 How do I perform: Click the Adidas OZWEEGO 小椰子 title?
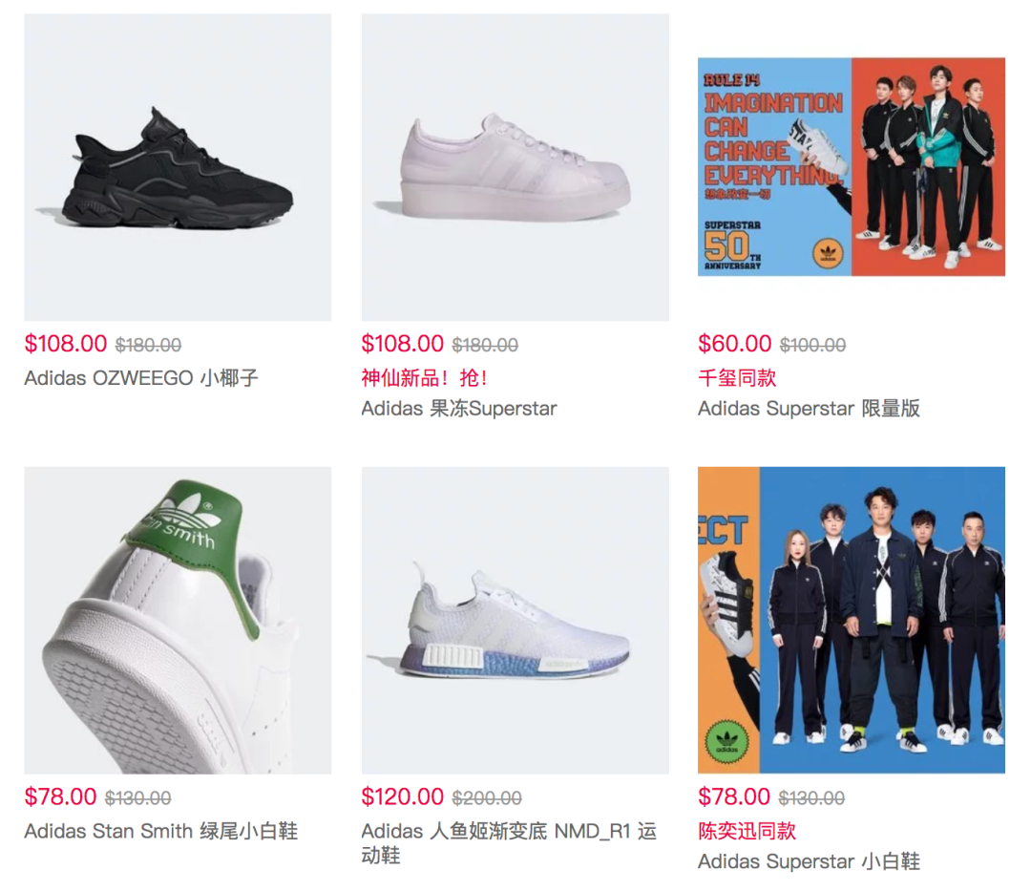pos(141,378)
